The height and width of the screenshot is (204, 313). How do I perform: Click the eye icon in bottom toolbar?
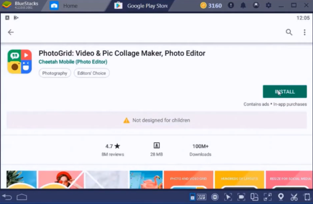(215, 197)
